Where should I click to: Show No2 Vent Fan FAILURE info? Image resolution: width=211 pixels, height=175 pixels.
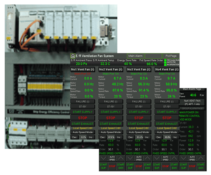[111, 101]
